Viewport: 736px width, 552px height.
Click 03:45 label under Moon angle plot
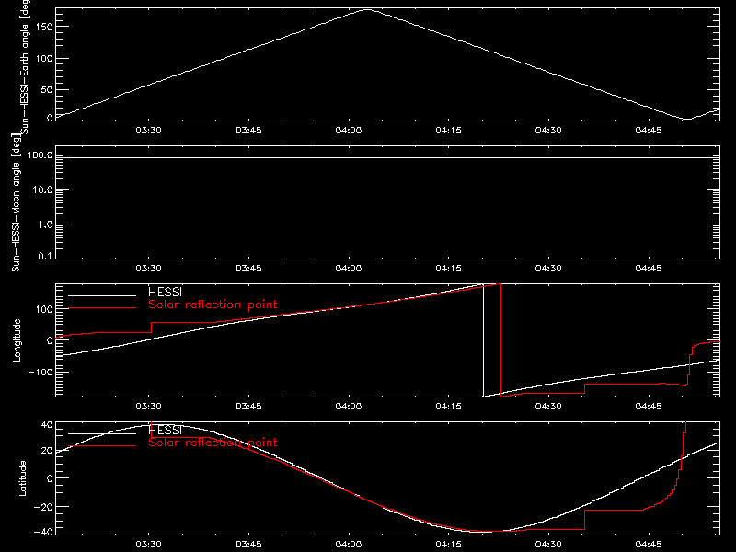click(x=248, y=269)
